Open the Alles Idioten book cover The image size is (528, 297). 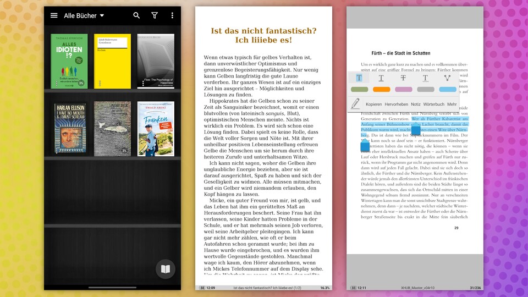[69, 61]
